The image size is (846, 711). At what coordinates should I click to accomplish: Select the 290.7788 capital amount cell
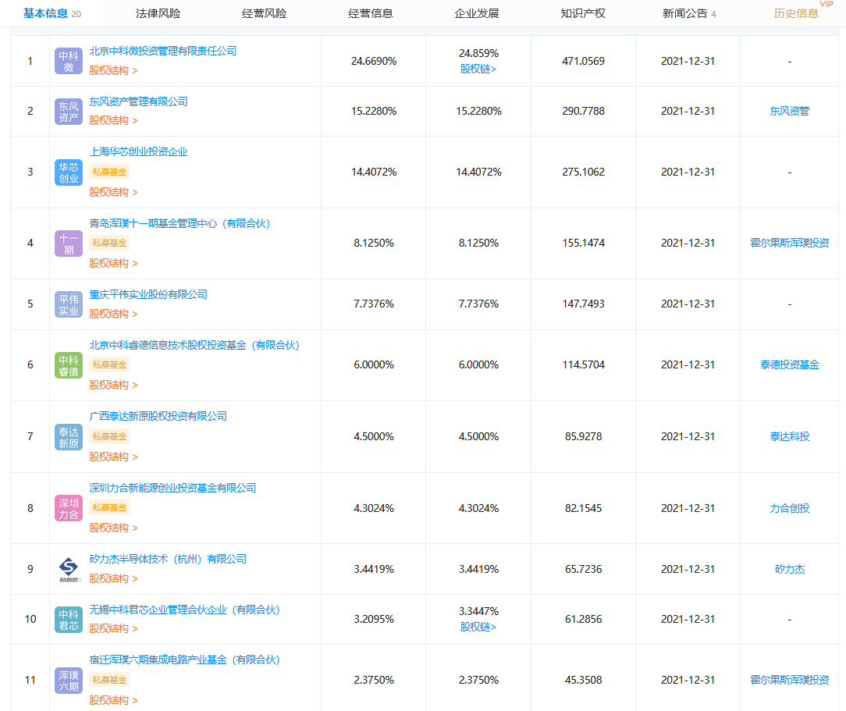pos(583,111)
